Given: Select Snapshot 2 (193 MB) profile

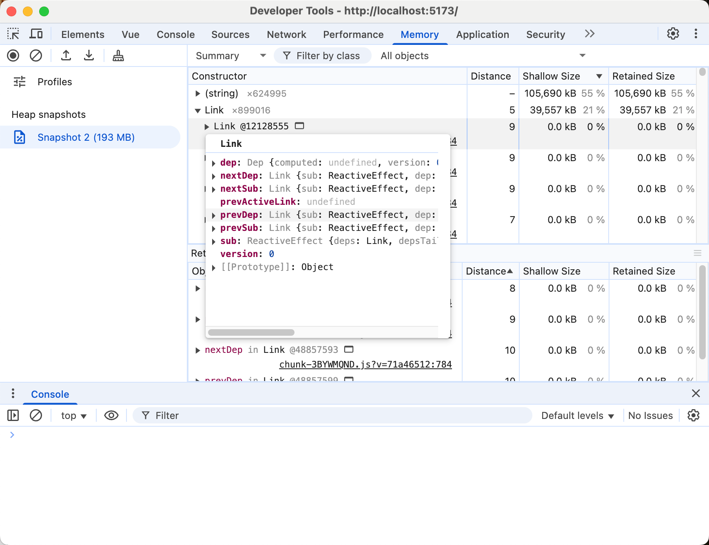Looking at the screenshot, I should pos(90,137).
